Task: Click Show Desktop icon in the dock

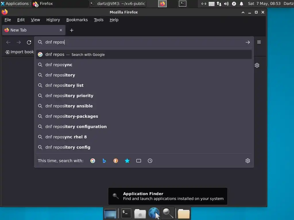Action: point(110,213)
